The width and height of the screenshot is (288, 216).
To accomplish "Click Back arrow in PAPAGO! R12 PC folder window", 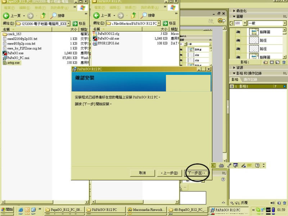I will point(96,15).
